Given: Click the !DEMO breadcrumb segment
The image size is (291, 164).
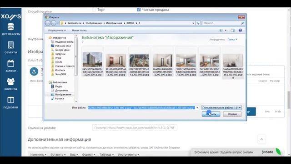Looking at the screenshot, I should (x=130, y=23).
